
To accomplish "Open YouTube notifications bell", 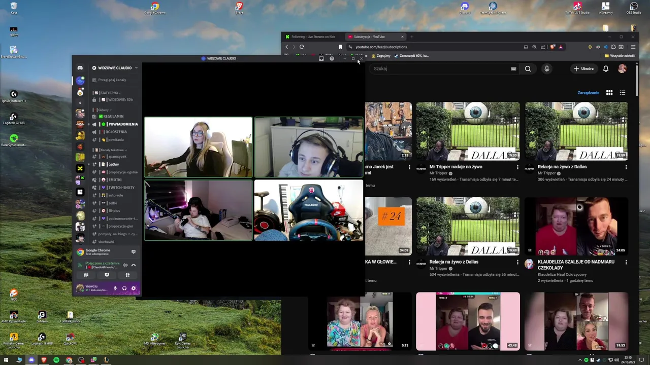I will pyautogui.click(x=606, y=68).
